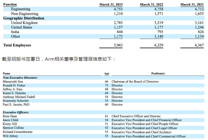Select Other value 1,173
208x140 pixels.
point(118,36)
